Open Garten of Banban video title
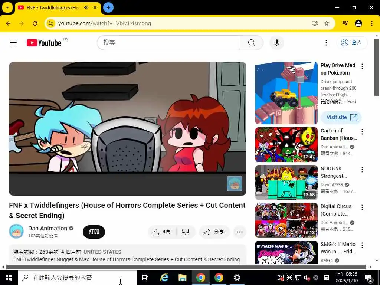Screen dimensions: 380x285 [x=339, y=134]
